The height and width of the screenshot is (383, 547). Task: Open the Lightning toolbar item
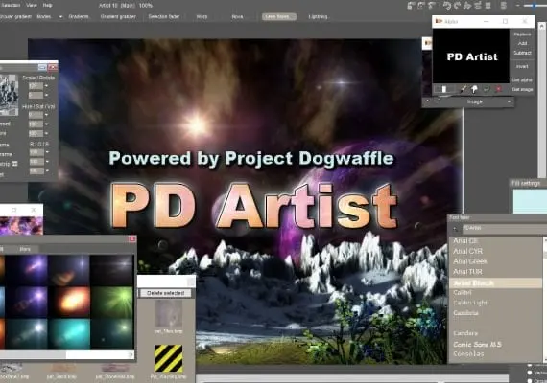(x=318, y=16)
